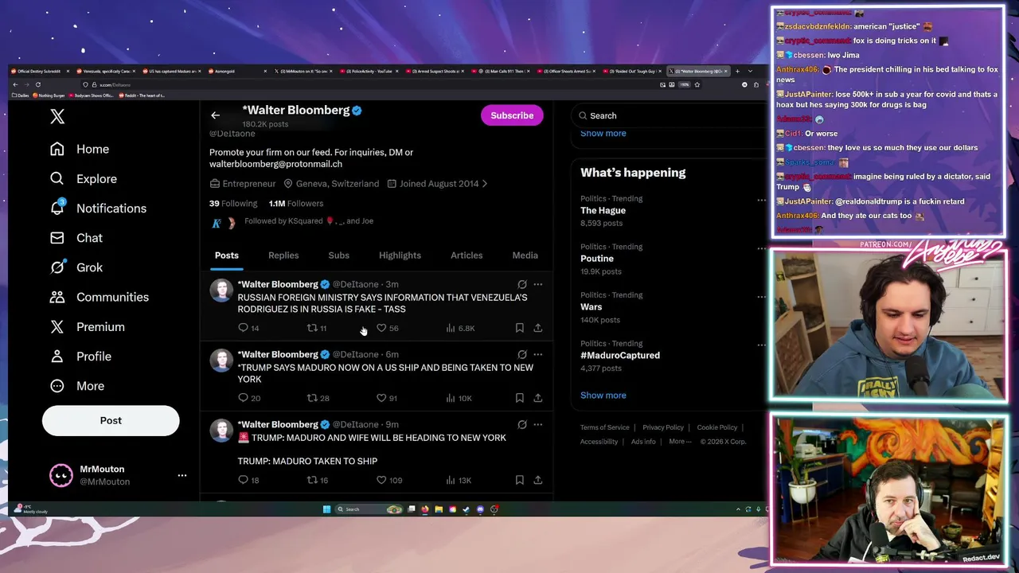Switch to the Replies tab
This screenshot has height=573, width=1019.
pos(283,255)
